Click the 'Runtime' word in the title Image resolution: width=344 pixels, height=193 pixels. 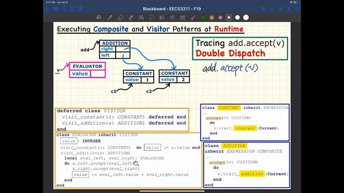click(x=229, y=29)
